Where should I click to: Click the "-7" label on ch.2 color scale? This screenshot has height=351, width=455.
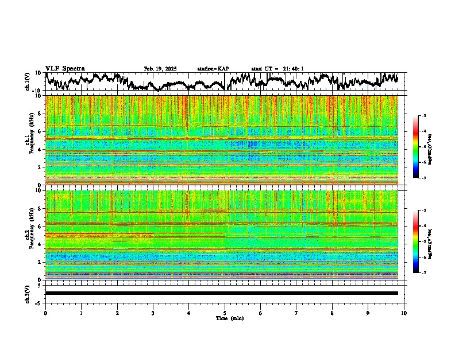click(x=424, y=272)
